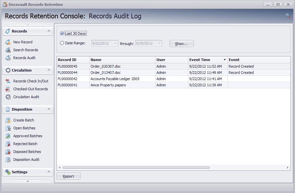The image size is (295, 193).
Task: Select the Rejected Batch item
Action: (25, 144)
